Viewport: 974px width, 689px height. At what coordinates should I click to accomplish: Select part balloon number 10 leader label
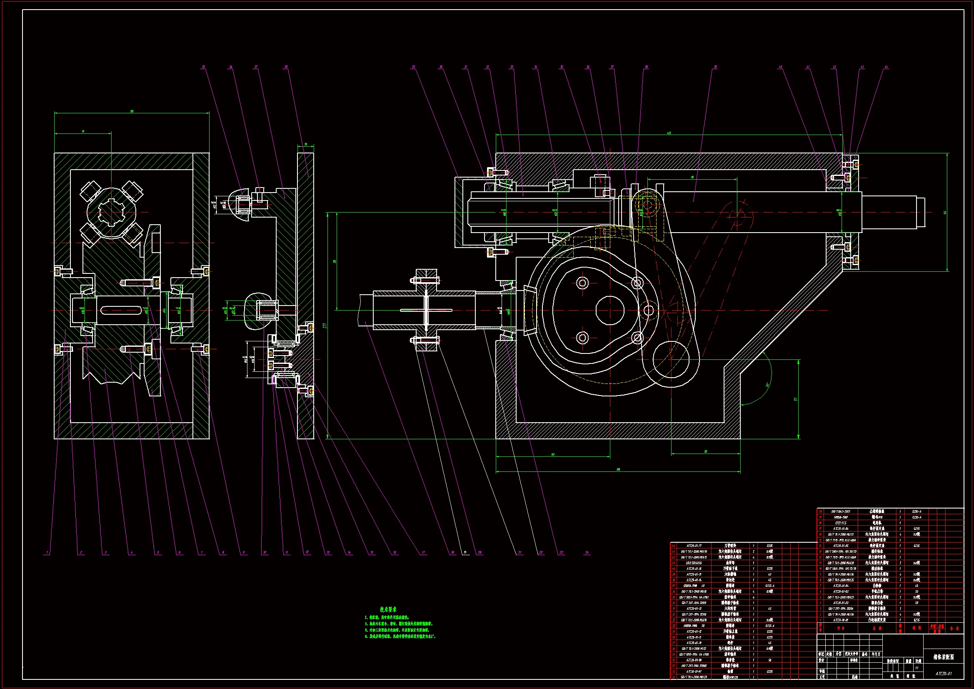point(265,553)
